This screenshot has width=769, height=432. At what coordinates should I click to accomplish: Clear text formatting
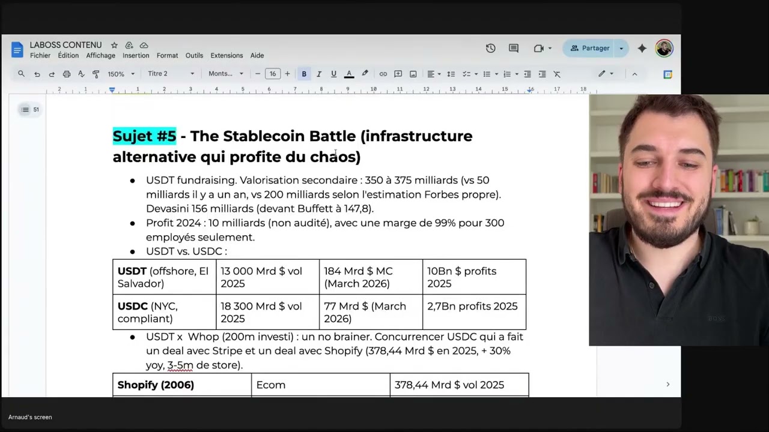557,74
